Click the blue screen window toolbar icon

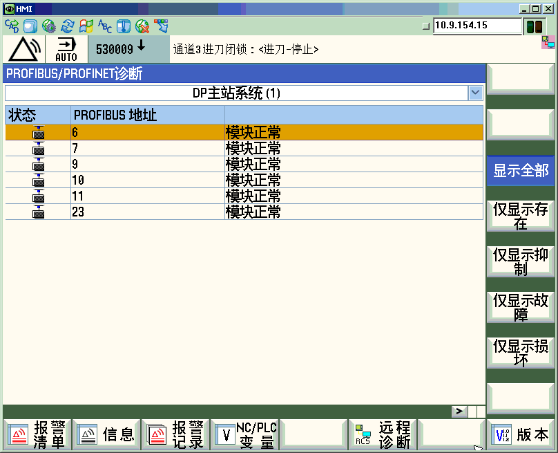click(30, 26)
